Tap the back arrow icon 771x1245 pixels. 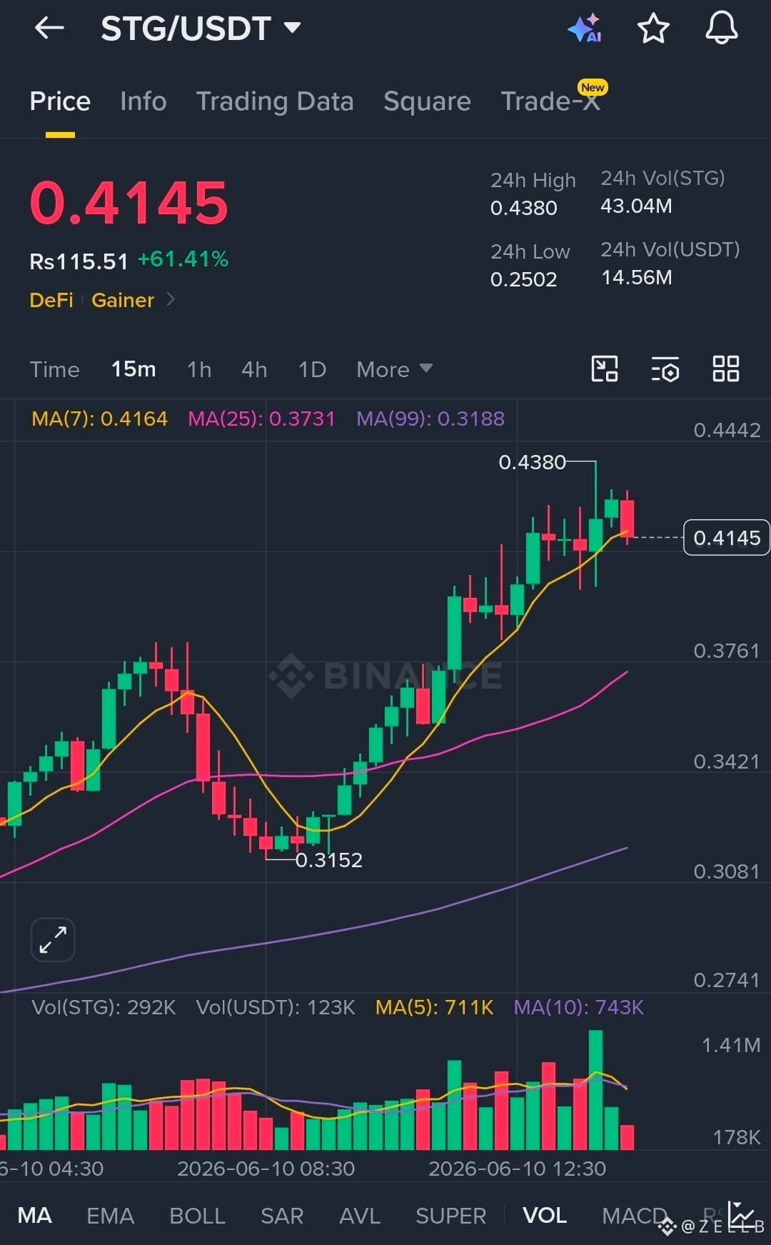click(x=49, y=29)
